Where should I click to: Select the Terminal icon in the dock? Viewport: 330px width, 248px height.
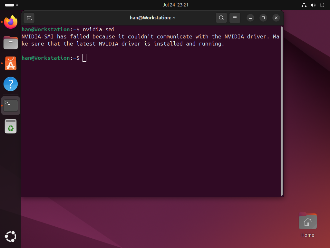tap(11, 106)
